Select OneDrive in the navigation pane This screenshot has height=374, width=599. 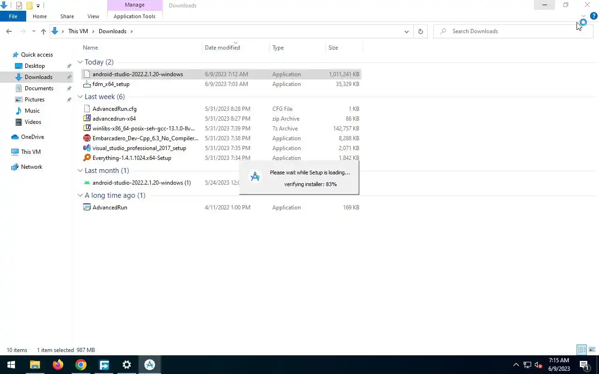(x=32, y=137)
